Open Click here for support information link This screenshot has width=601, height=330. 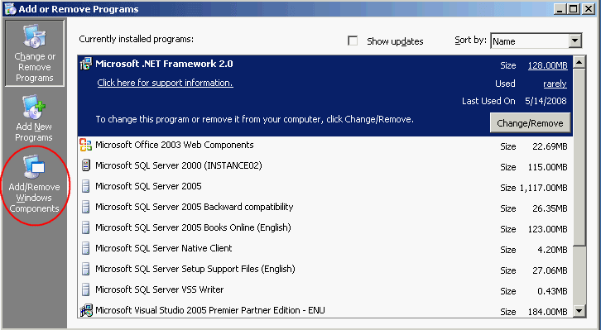[165, 83]
